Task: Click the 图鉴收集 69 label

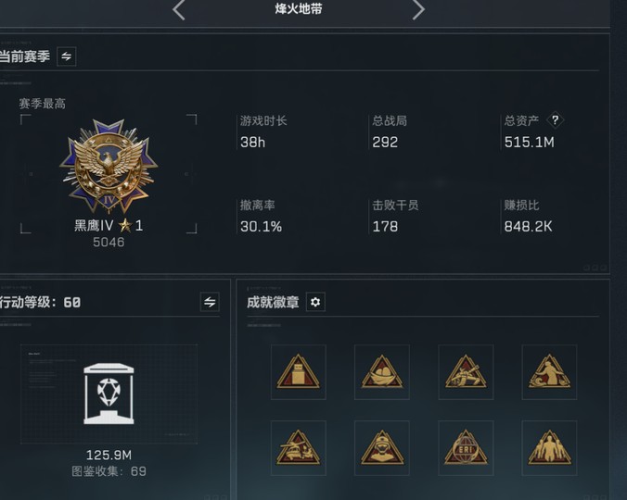Action: click(109, 471)
